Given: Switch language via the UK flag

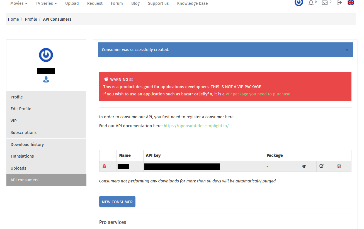Looking at the screenshot, I should point(351,3).
